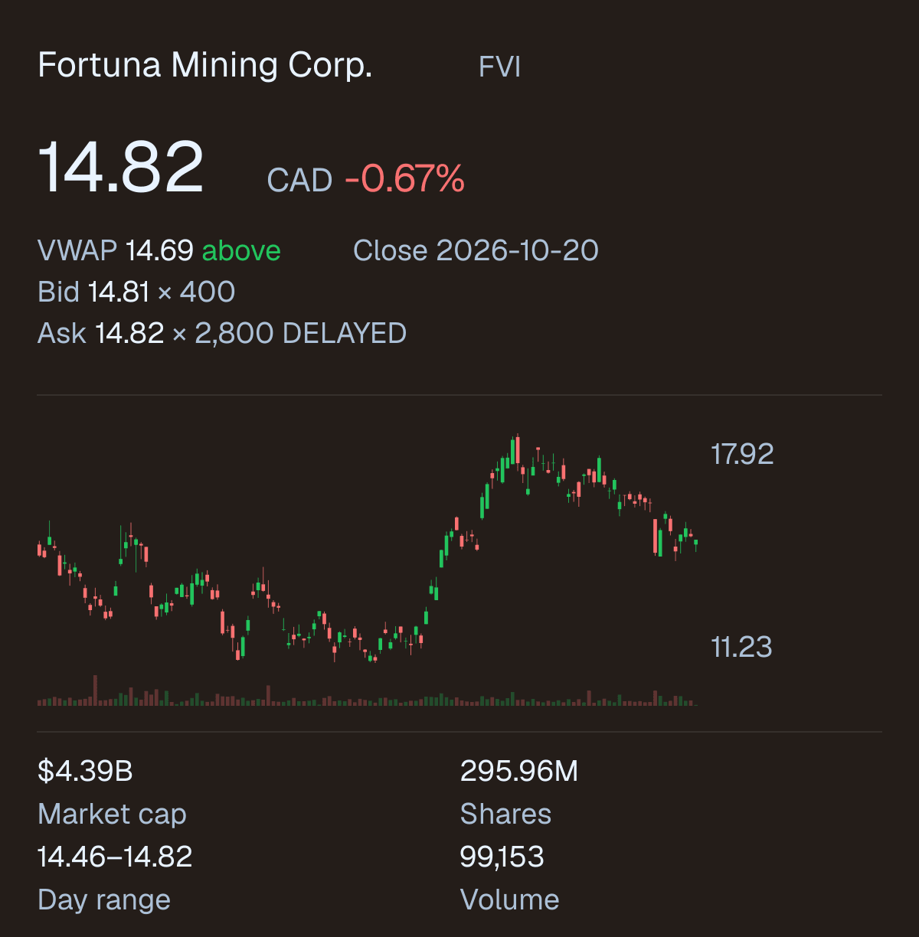Viewport: 919px width, 937px height.
Task: Click the 14.82 last price
Action: coord(121,168)
